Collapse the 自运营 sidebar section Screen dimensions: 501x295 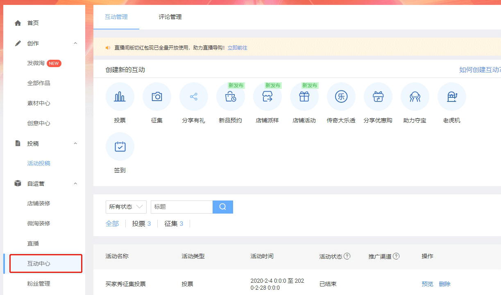coord(75,184)
